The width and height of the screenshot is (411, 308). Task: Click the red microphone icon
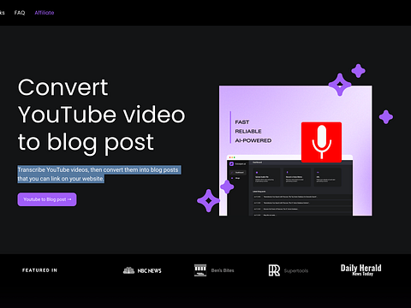coord(321,142)
